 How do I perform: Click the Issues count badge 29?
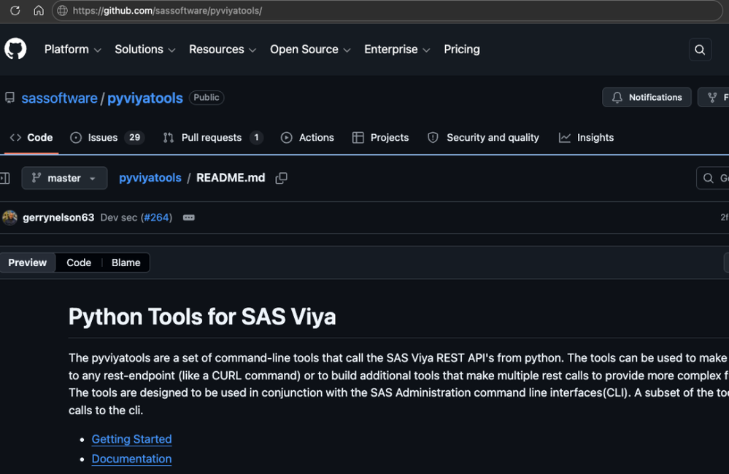pyautogui.click(x=135, y=138)
